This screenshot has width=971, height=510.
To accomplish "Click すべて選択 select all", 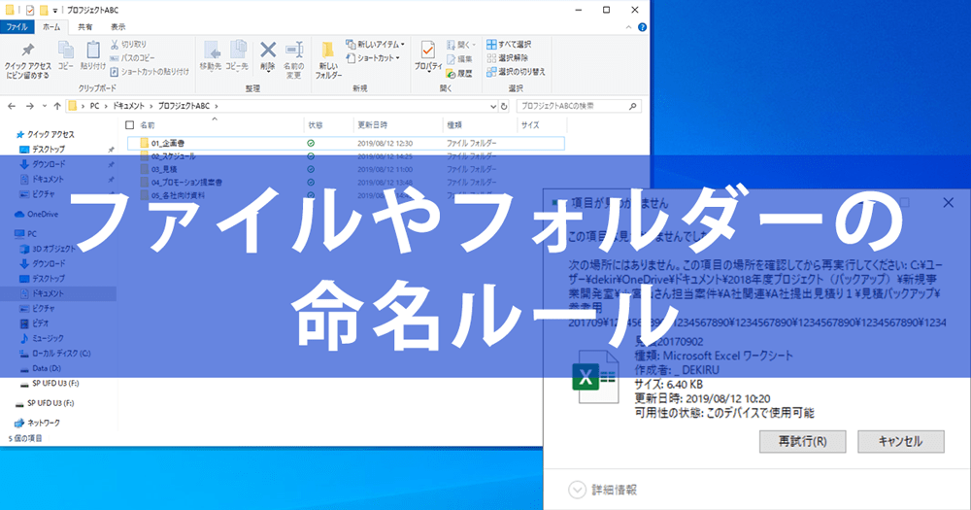I will click(x=509, y=45).
